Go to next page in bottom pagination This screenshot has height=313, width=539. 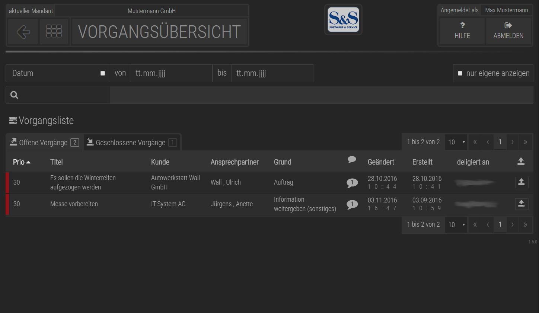click(x=513, y=224)
